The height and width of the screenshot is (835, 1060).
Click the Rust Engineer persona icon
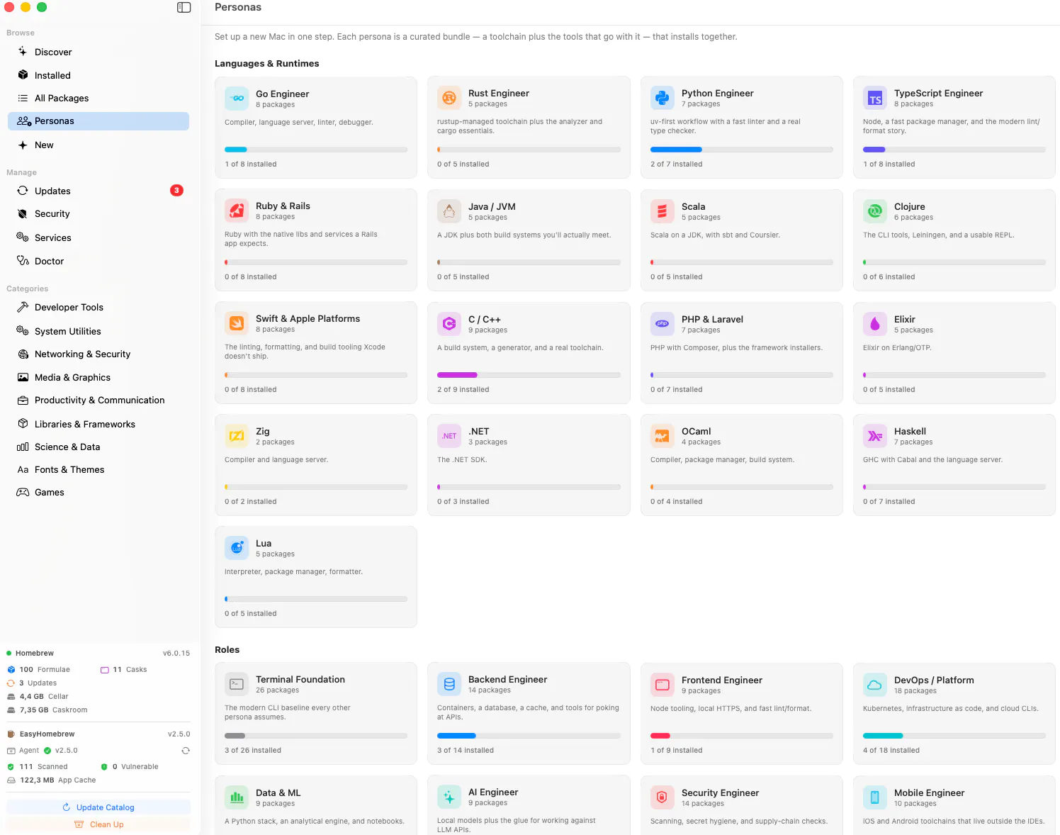point(449,98)
